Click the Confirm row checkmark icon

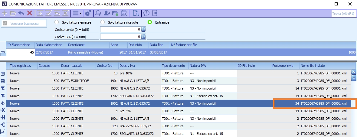48,13
